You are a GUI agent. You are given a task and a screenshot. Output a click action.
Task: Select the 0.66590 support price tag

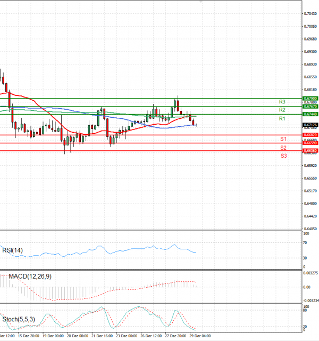310,143
